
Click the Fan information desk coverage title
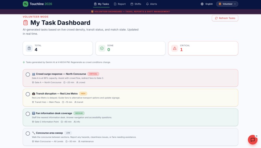click(54, 113)
